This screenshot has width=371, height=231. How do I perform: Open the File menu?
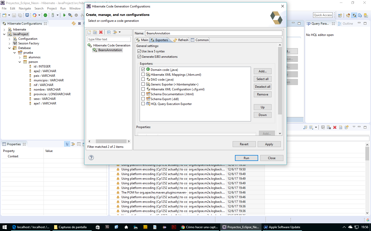tap(4, 8)
